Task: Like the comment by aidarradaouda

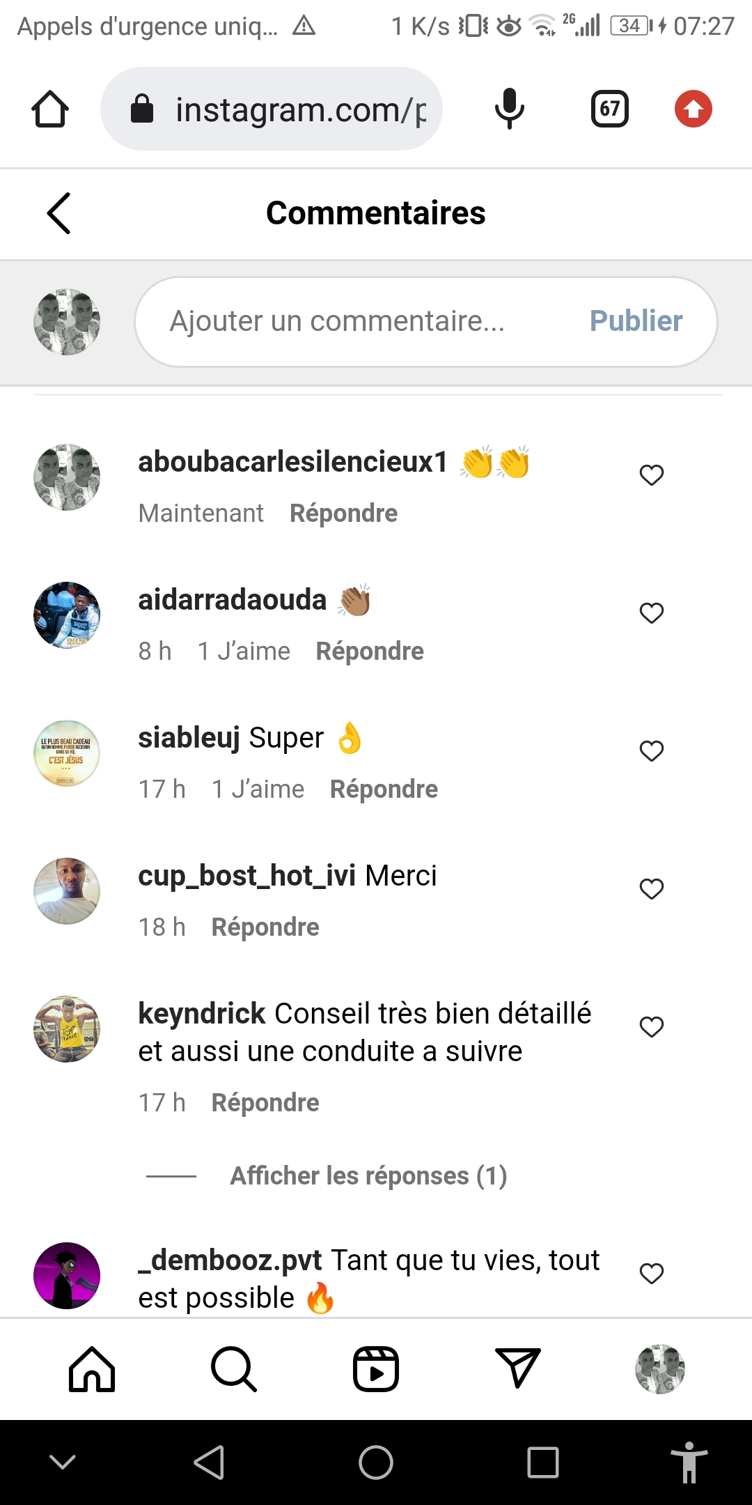Action: click(x=652, y=613)
